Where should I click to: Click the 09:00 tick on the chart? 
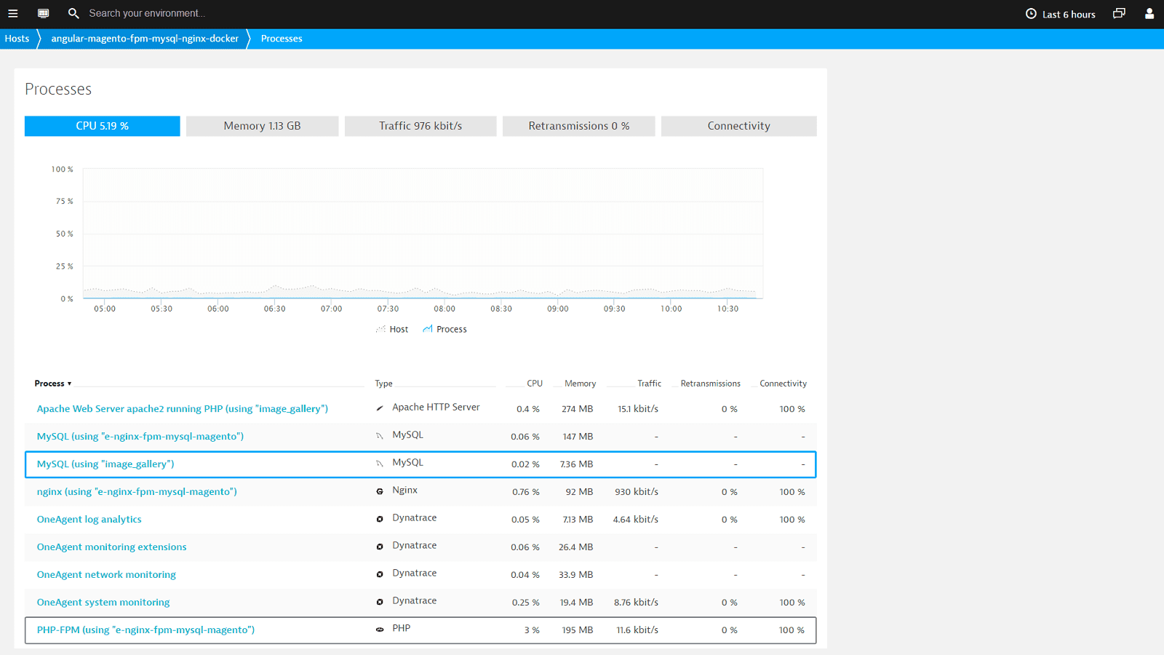(x=558, y=309)
